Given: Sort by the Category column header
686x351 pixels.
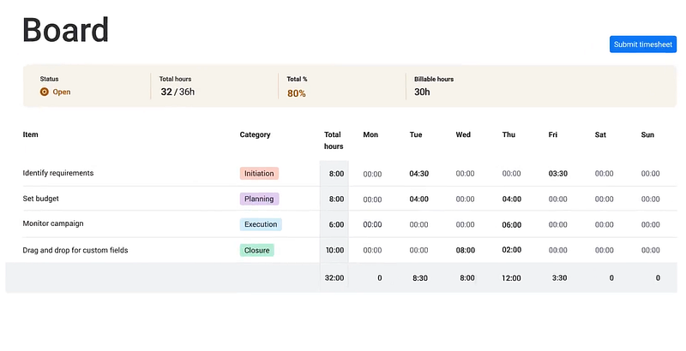Looking at the screenshot, I should pos(255,134).
